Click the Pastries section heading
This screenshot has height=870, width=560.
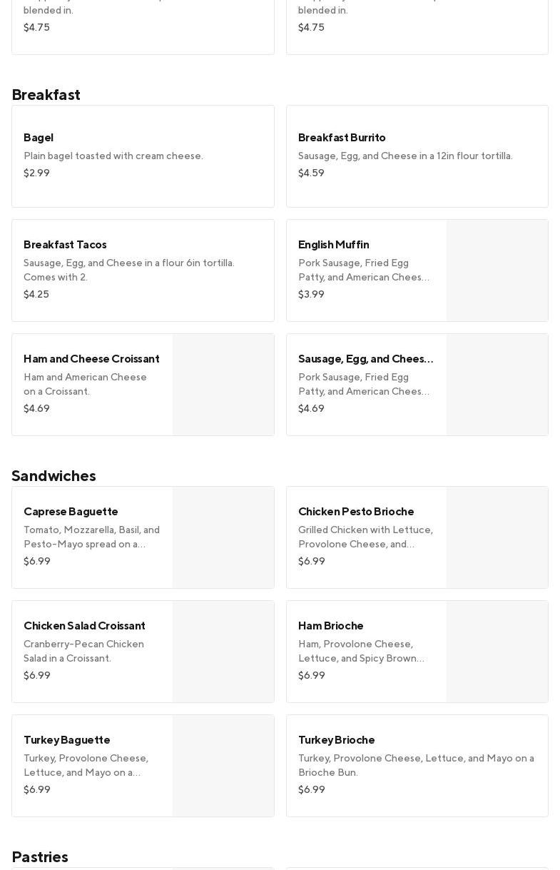coord(40,857)
